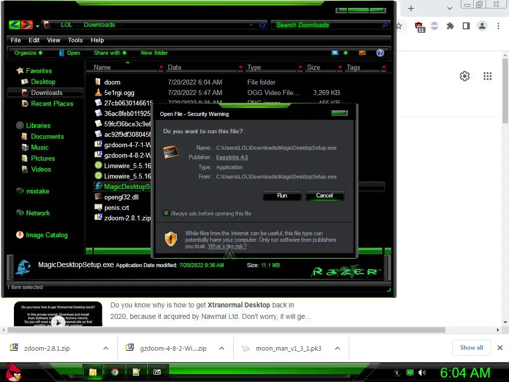Open the Google apps grid icon

[488, 76]
